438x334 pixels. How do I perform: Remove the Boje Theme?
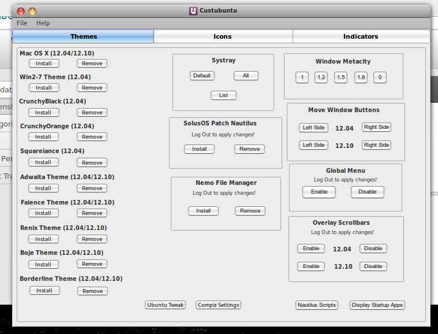point(92,264)
